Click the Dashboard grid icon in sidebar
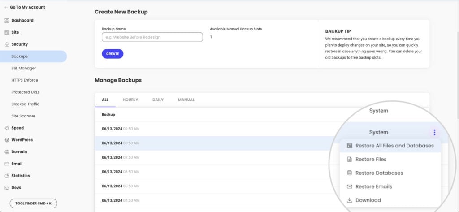 coord(7,21)
